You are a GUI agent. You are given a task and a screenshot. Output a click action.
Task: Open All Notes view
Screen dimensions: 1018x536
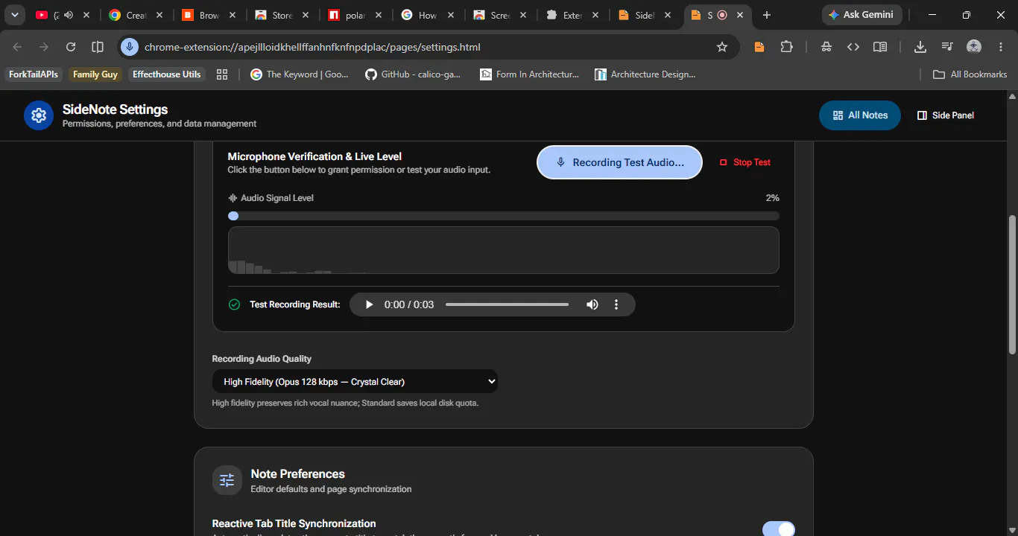860,115
